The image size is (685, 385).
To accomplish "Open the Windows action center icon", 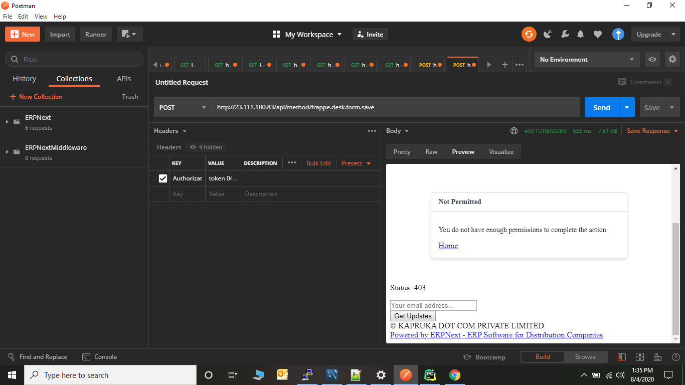I will 668,375.
